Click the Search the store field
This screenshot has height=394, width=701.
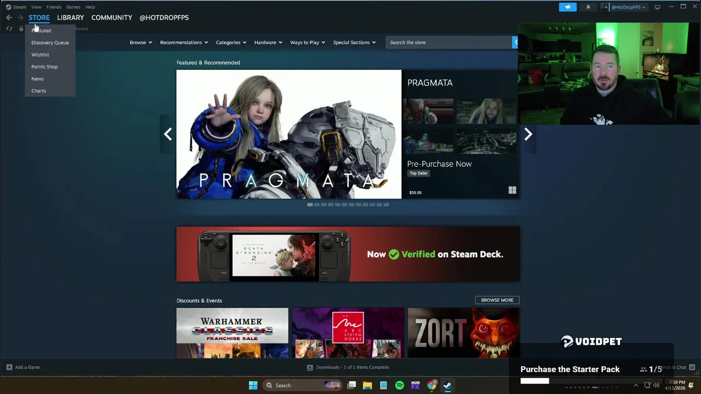(x=449, y=42)
